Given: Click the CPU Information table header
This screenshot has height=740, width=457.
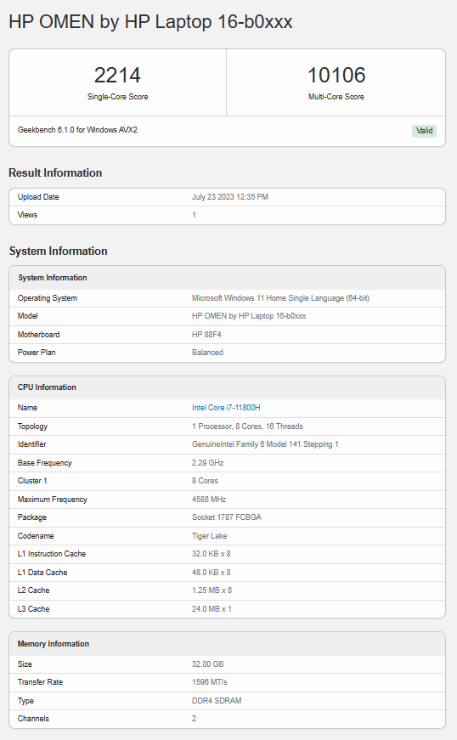Looking at the screenshot, I should pyautogui.click(x=227, y=387).
